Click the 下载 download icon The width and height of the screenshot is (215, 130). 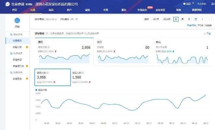(x=205, y=33)
